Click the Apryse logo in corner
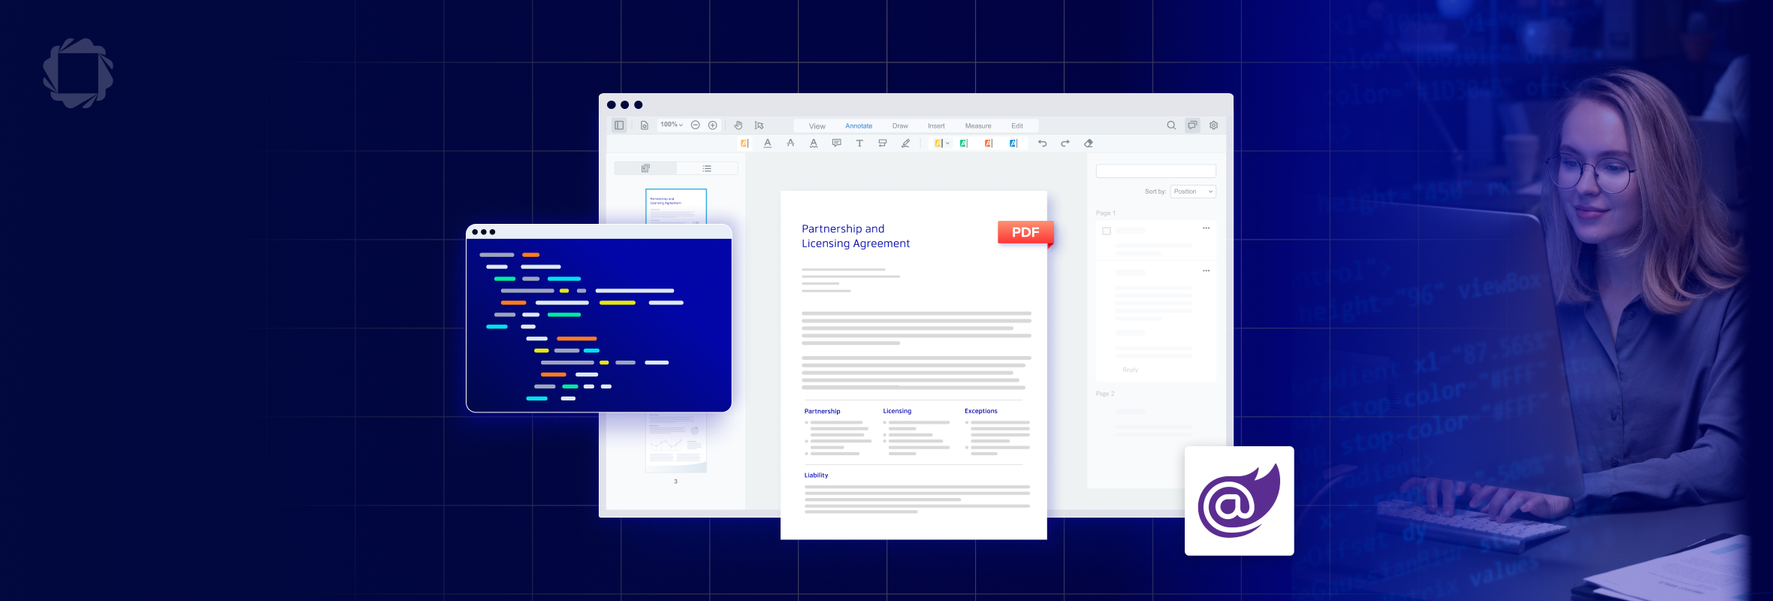This screenshot has width=1773, height=601. 78,74
